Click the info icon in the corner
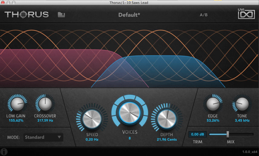The image size is (259, 156). 4,151
